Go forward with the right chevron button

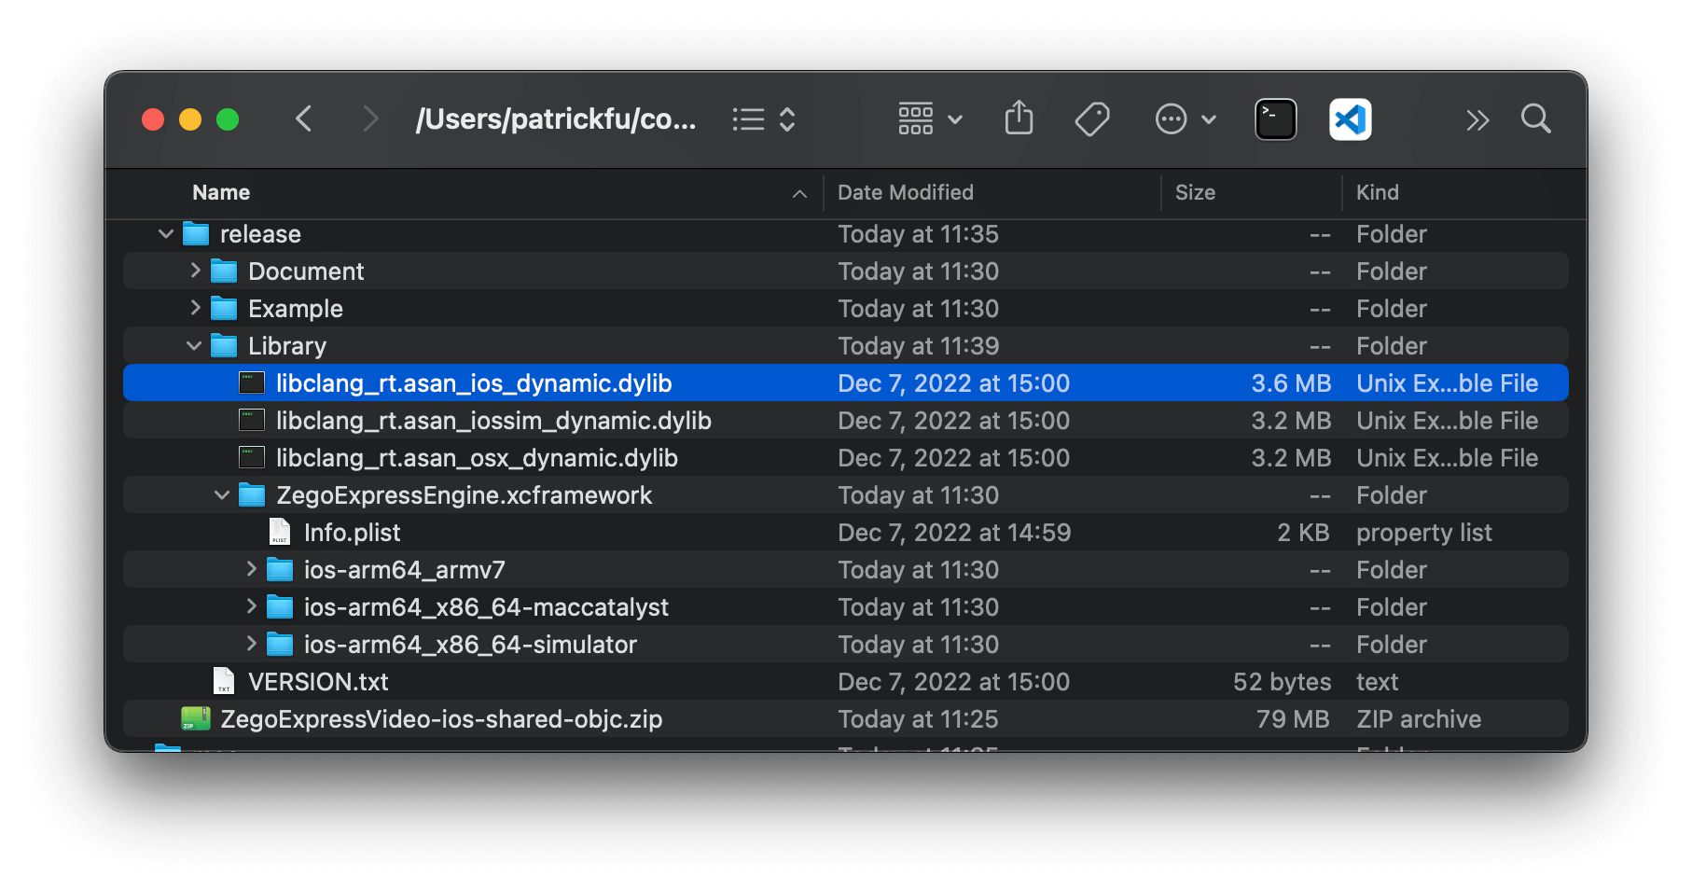pos(370,119)
